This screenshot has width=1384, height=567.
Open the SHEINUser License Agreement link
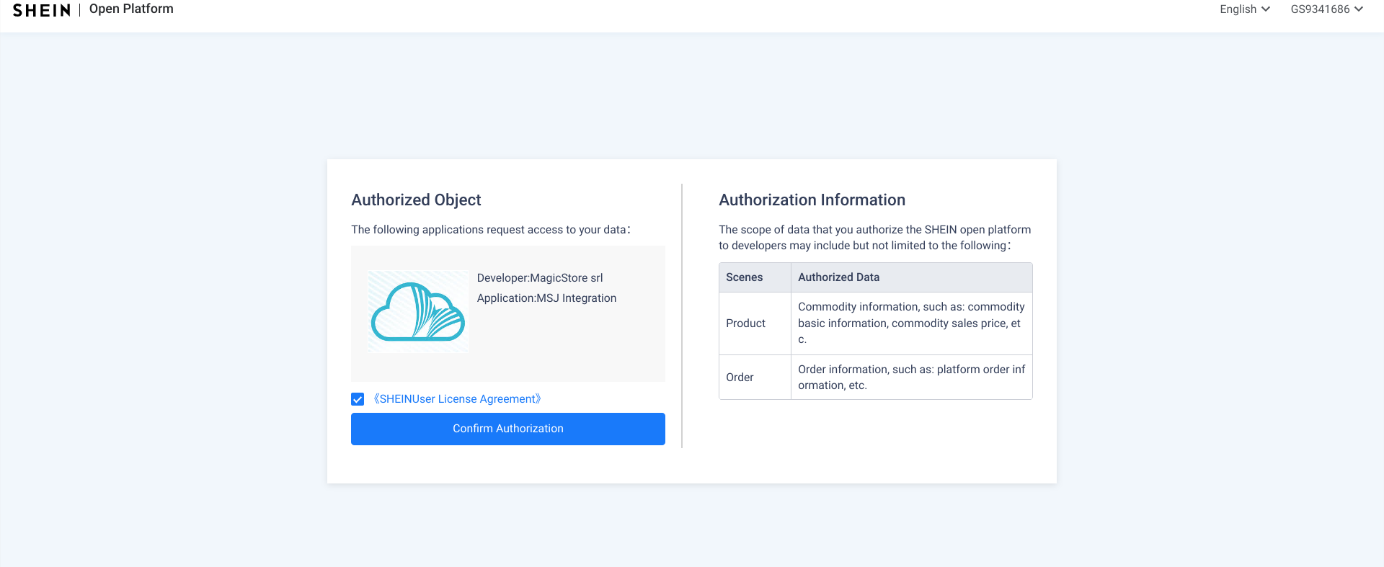point(457,399)
